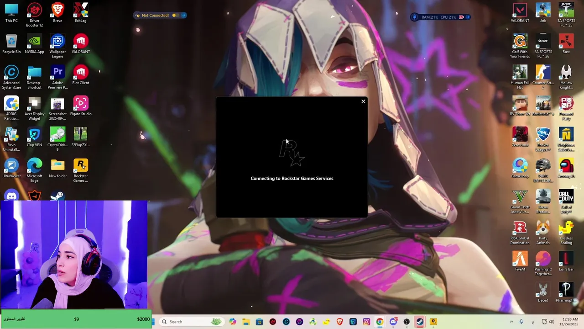
Task: Open GameLoop desktop shortcut
Action: pyautogui.click(x=520, y=168)
